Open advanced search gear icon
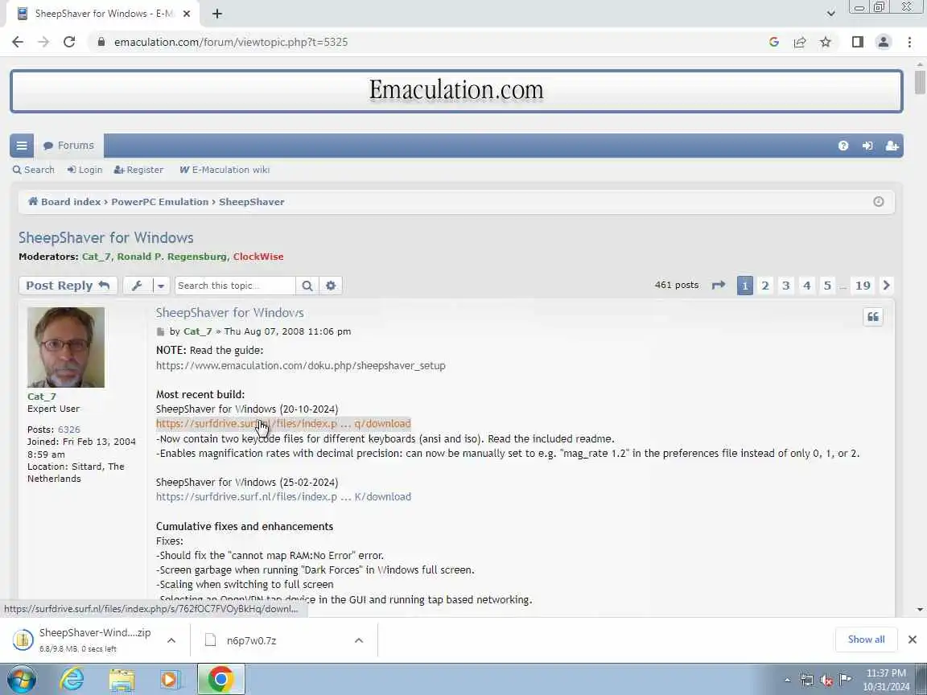The height and width of the screenshot is (695, 927). tap(331, 286)
